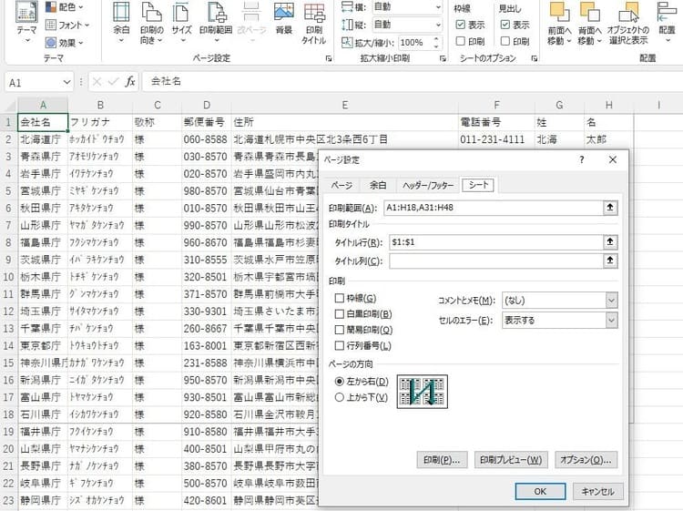Select the 上から下(V) radio button
Screen dimensions: 683x511
pos(340,397)
